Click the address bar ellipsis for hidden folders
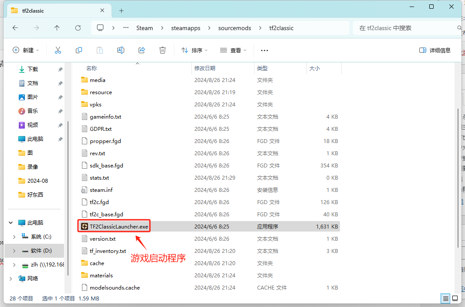Screen dimensions: 465x307 126,28
